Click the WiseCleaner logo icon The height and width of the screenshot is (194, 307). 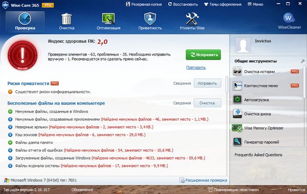(289, 18)
